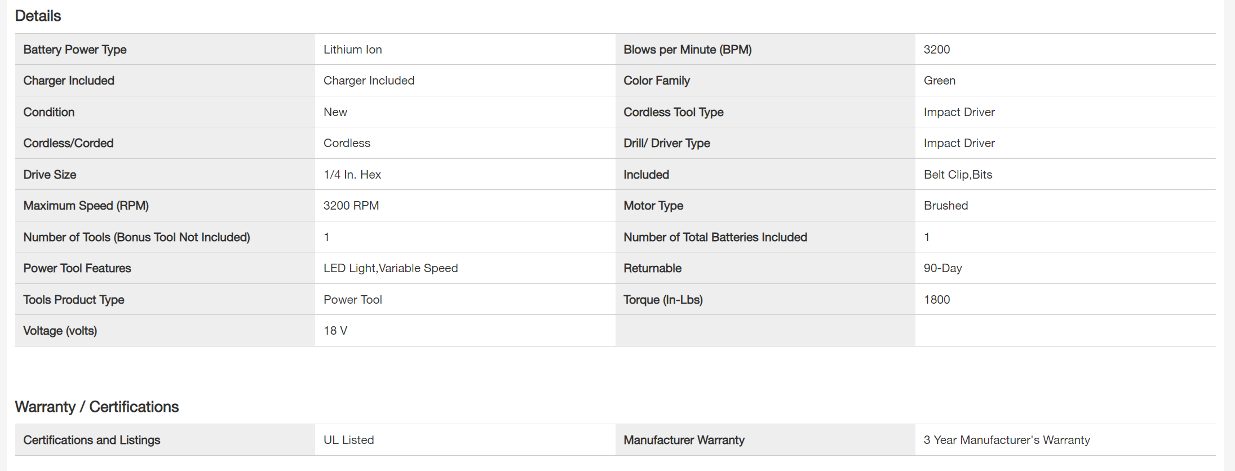Select the Number of Total Batteries Included label

715,237
